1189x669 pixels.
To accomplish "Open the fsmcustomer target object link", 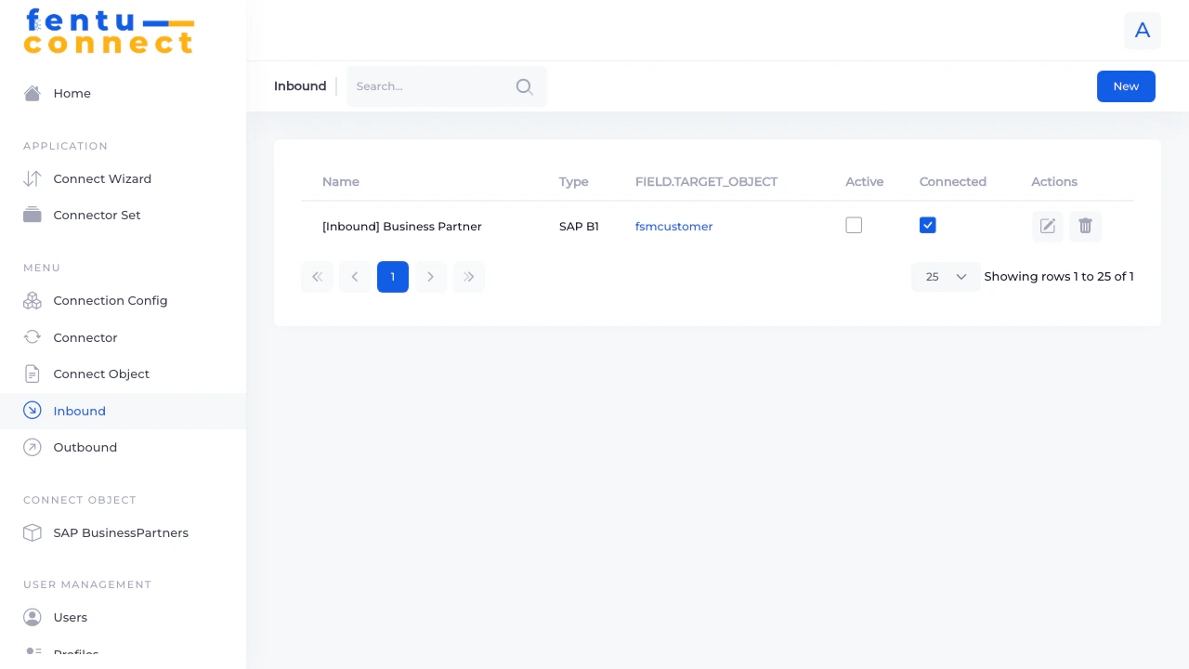I will point(674,227).
